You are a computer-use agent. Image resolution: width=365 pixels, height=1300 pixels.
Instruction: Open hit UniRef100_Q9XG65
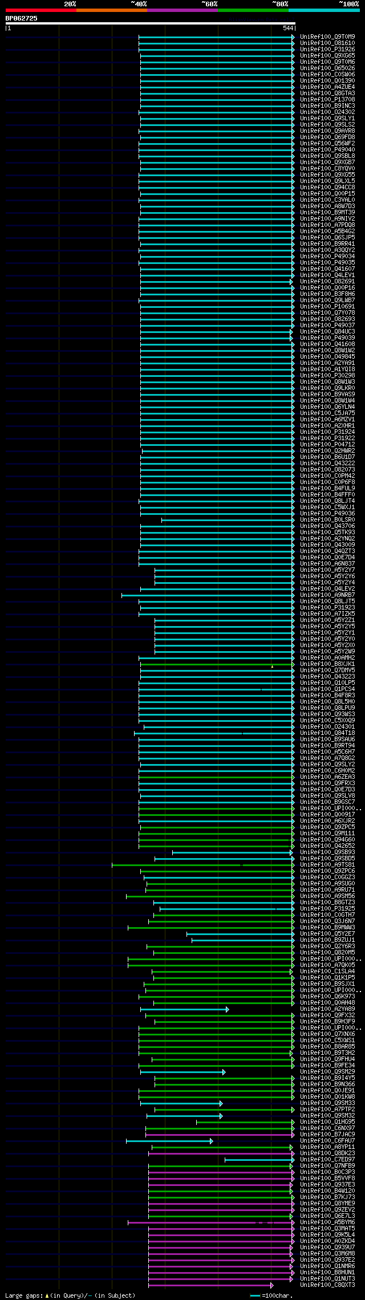pyautogui.click(x=327, y=55)
